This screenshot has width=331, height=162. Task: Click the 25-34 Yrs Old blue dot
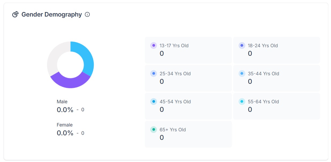click(x=154, y=74)
